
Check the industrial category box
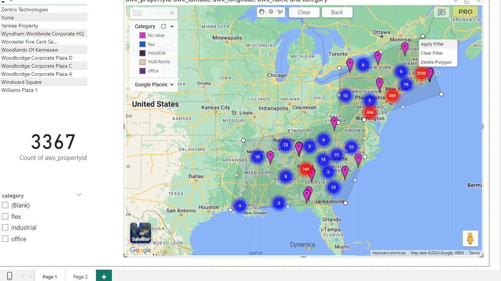coord(5,228)
